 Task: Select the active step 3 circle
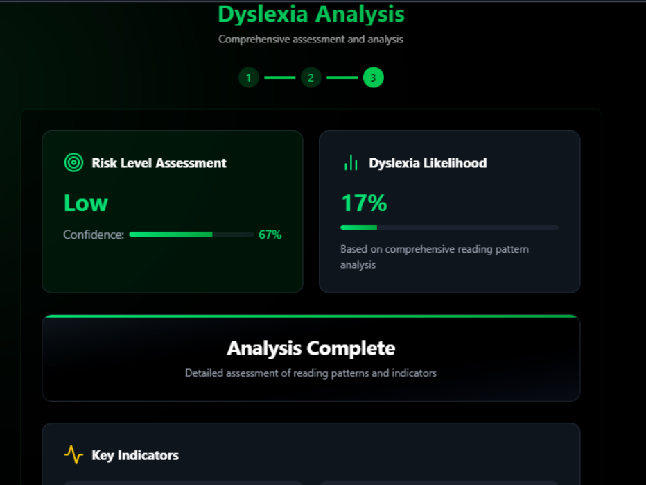click(374, 78)
